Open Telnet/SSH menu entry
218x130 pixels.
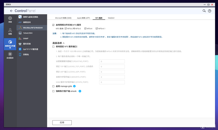pos(32,33)
